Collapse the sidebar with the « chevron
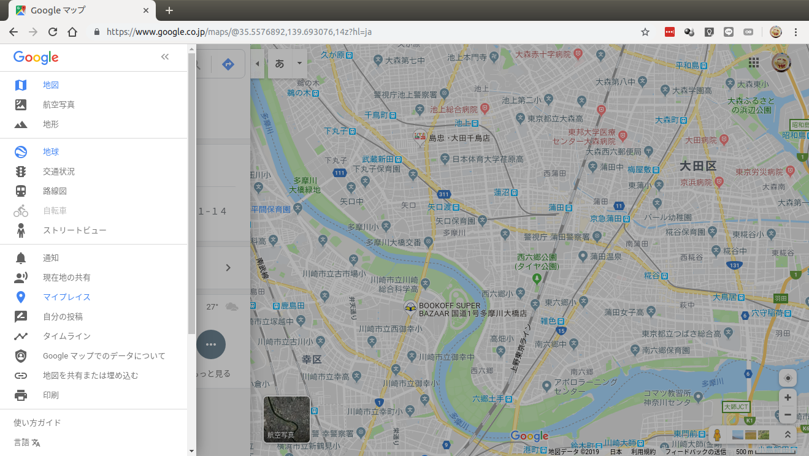 point(164,56)
